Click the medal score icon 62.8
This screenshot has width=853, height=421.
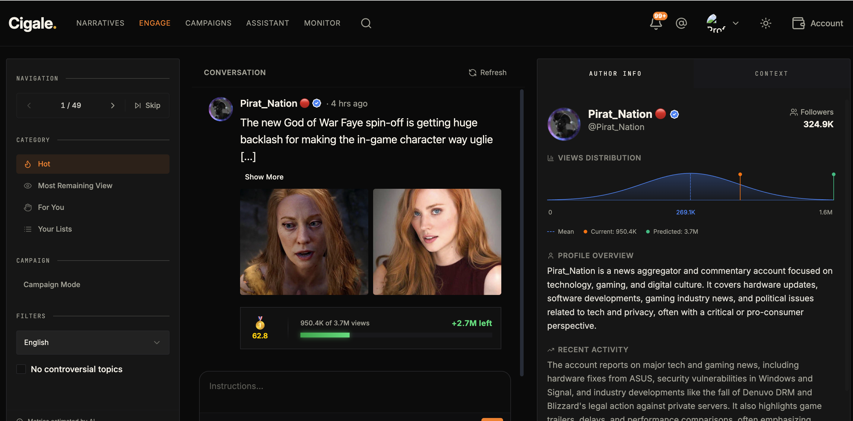coord(260,328)
